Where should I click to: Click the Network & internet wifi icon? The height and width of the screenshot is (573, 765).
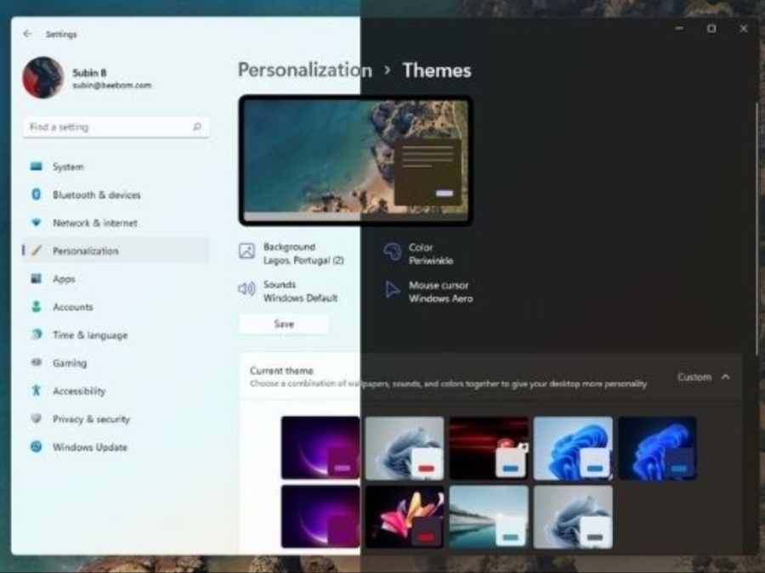(36, 222)
